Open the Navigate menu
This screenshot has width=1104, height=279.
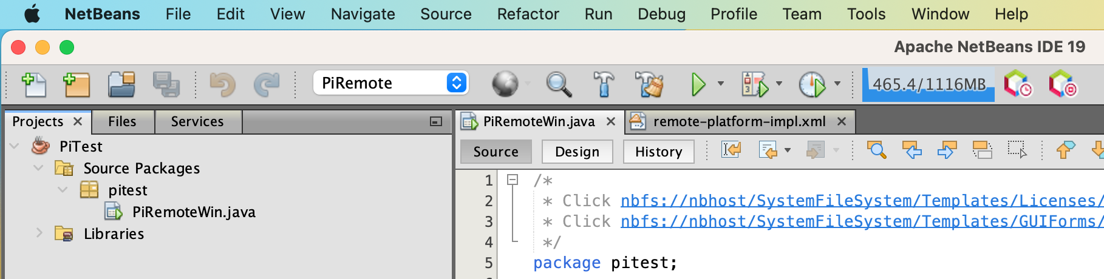tap(363, 14)
